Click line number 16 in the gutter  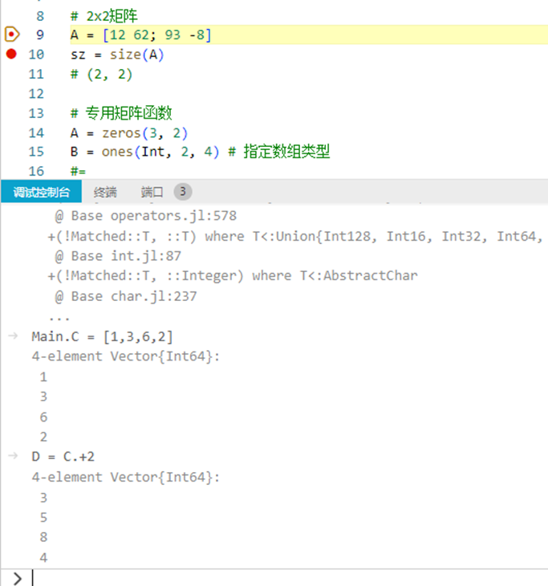click(36, 171)
